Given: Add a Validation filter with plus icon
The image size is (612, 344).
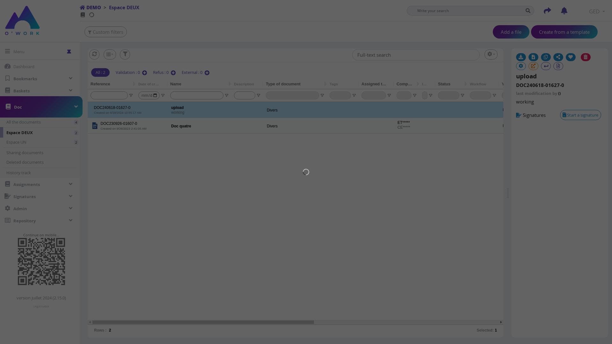Looking at the screenshot, I should [x=144, y=73].
